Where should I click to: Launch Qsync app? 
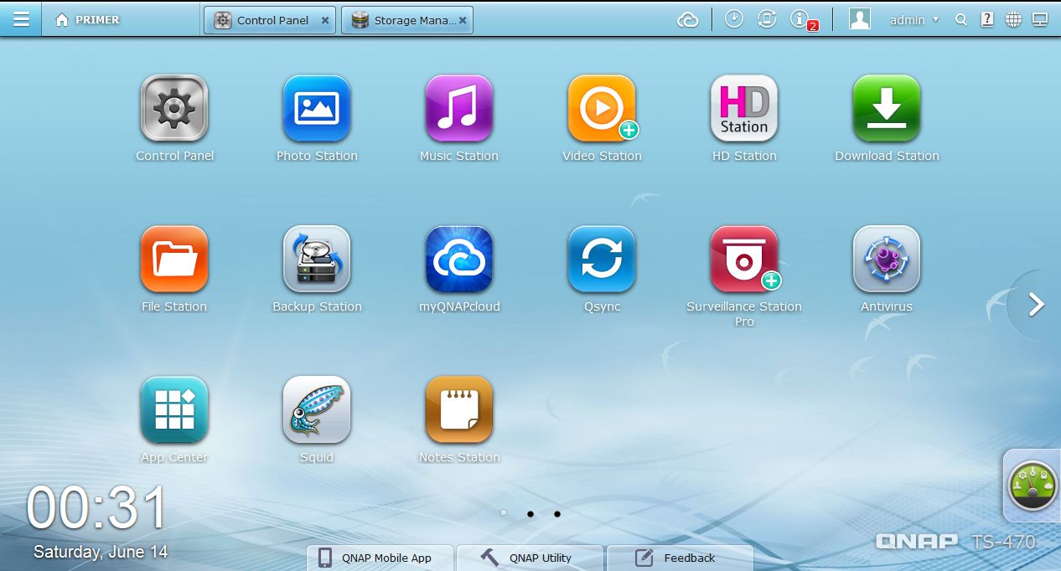point(602,260)
